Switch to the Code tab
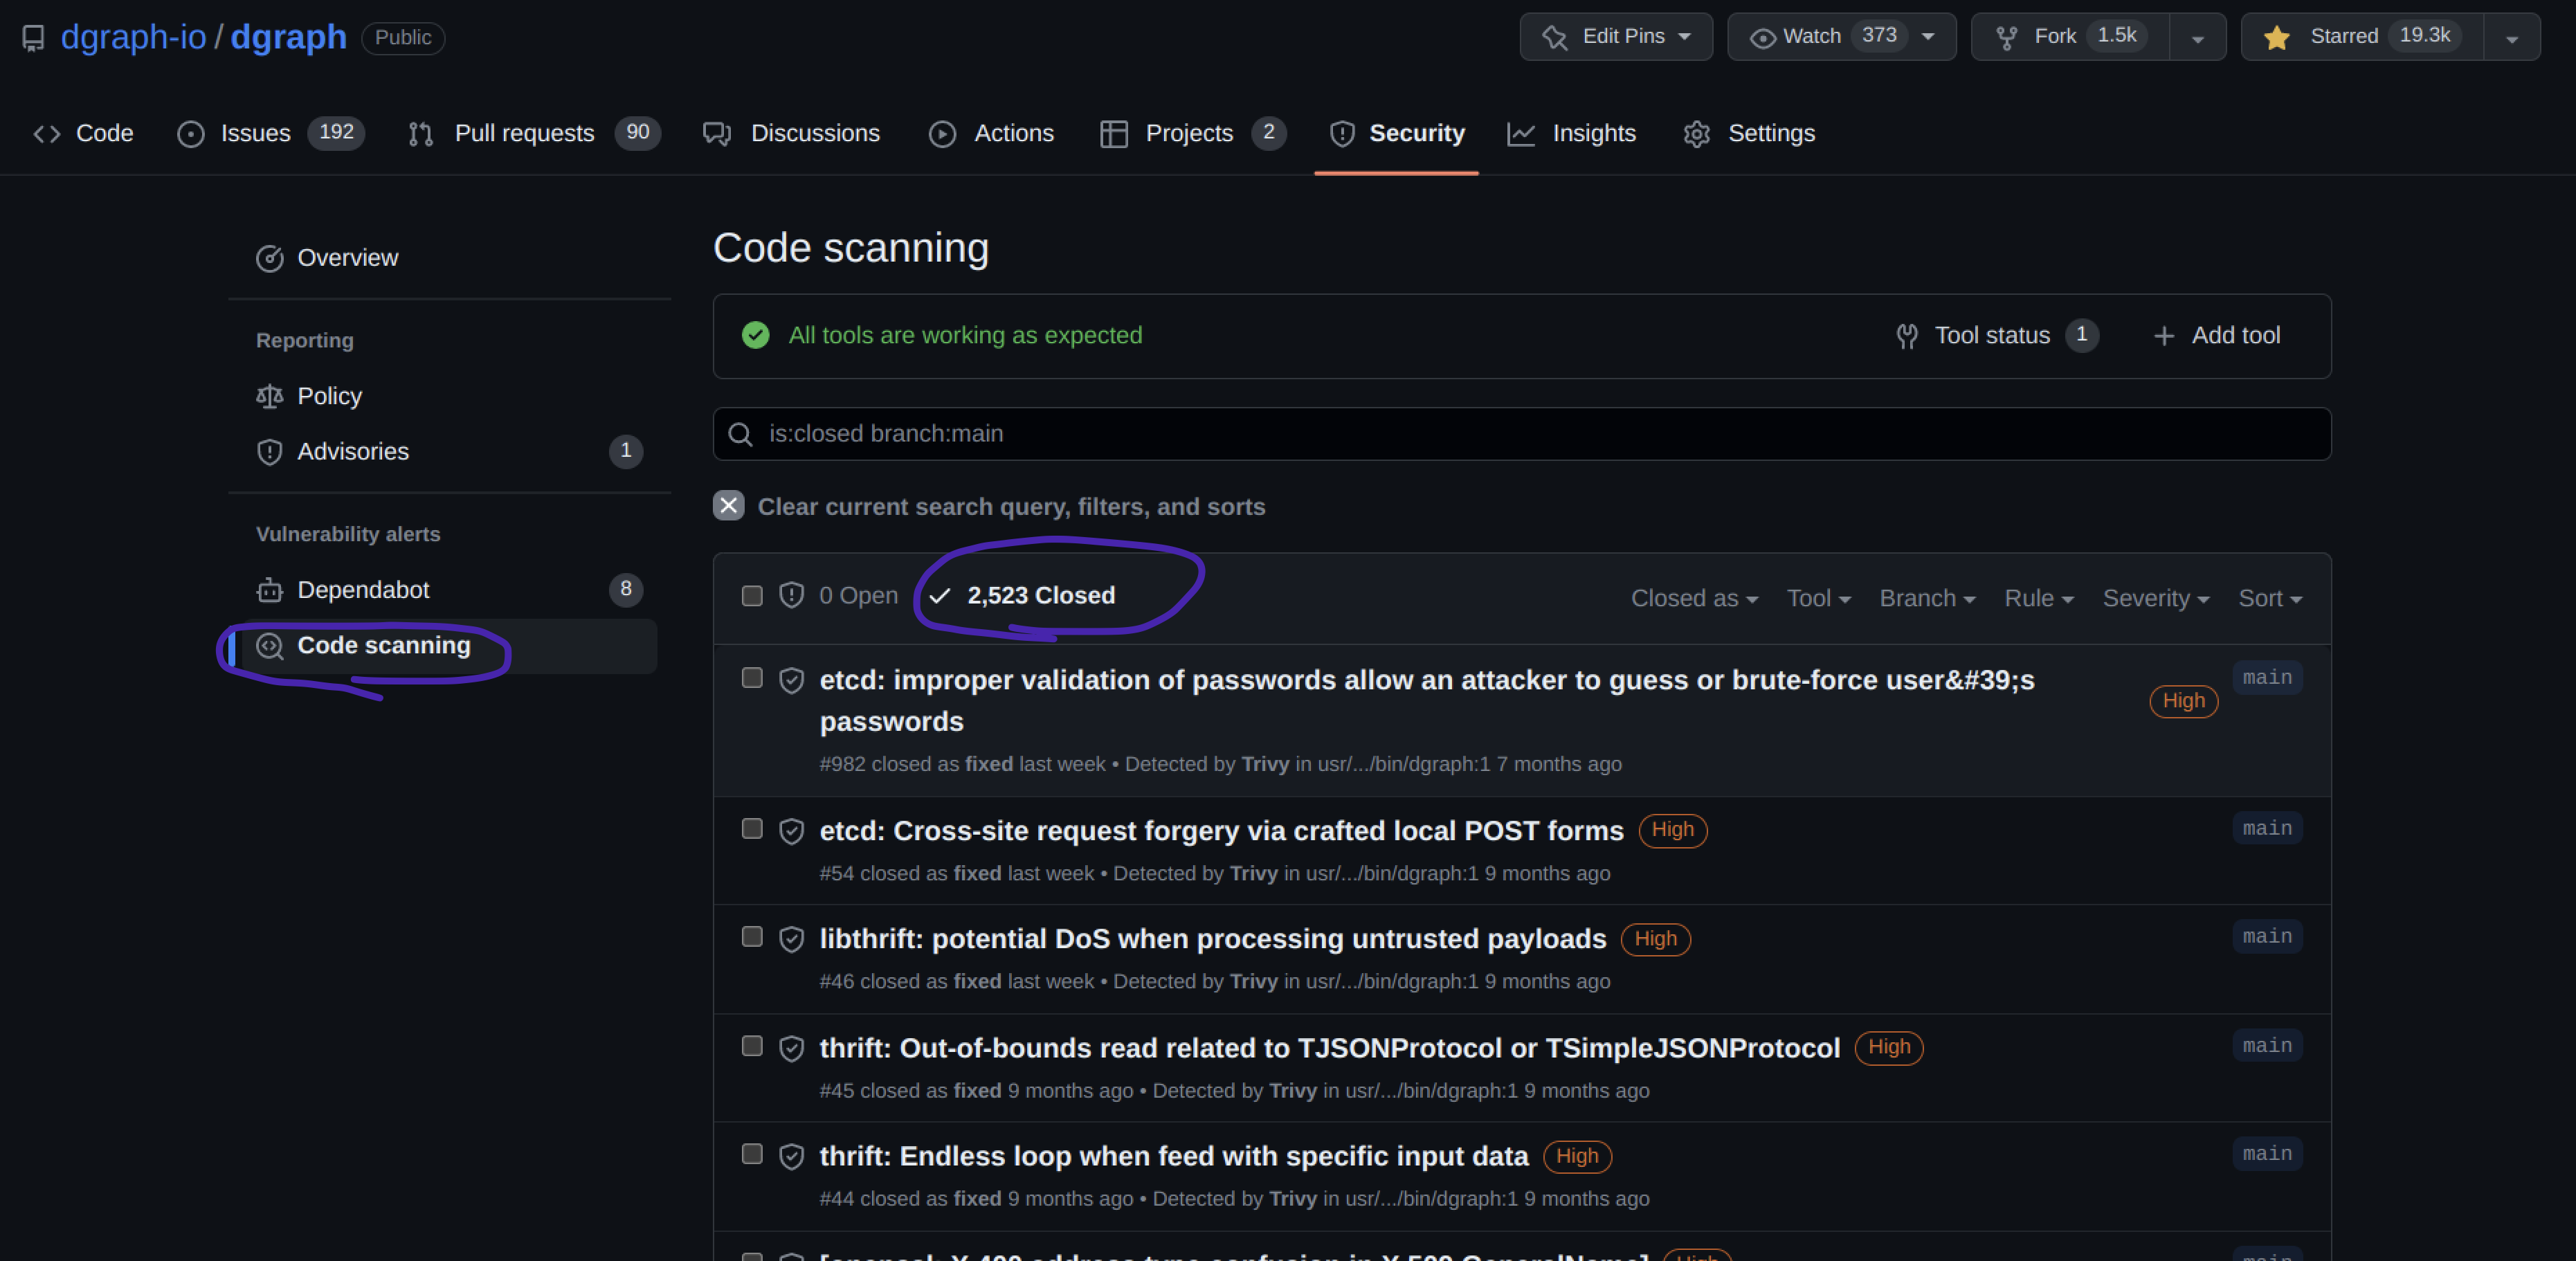Image resolution: width=2576 pixels, height=1261 pixels. (84, 134)
